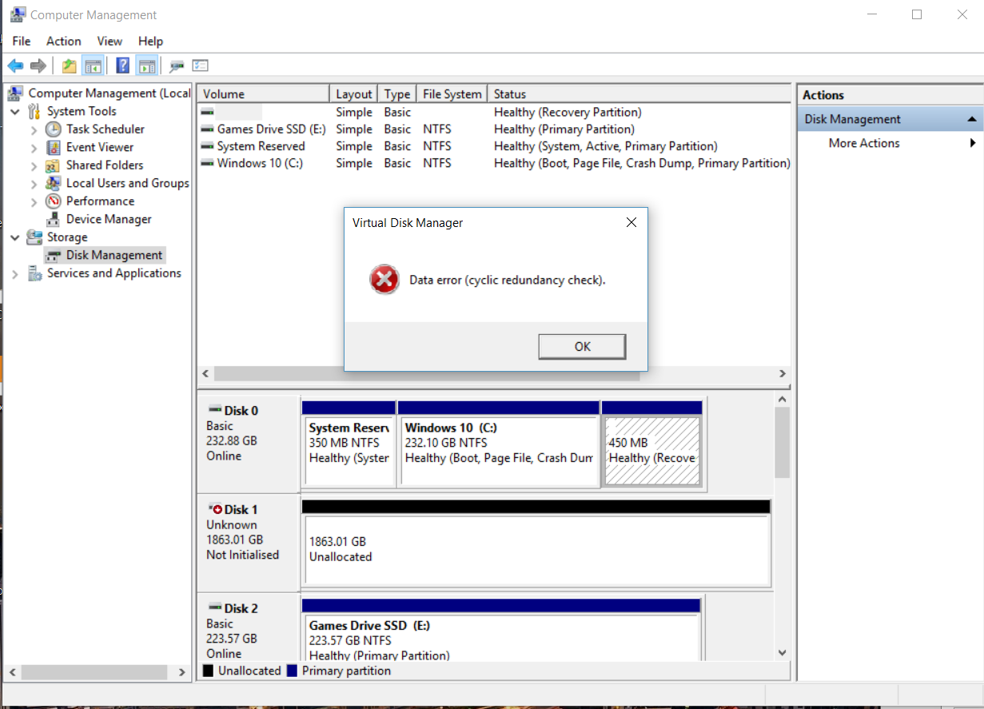
Task: Click OK in Virtual Disk Manager dialog
Action: pyautogui.click(x=582, y=346)
